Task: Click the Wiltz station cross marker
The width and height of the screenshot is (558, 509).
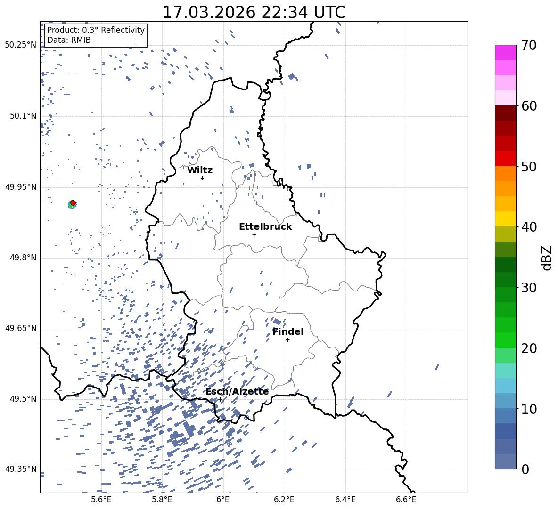Action: [203, 178]
